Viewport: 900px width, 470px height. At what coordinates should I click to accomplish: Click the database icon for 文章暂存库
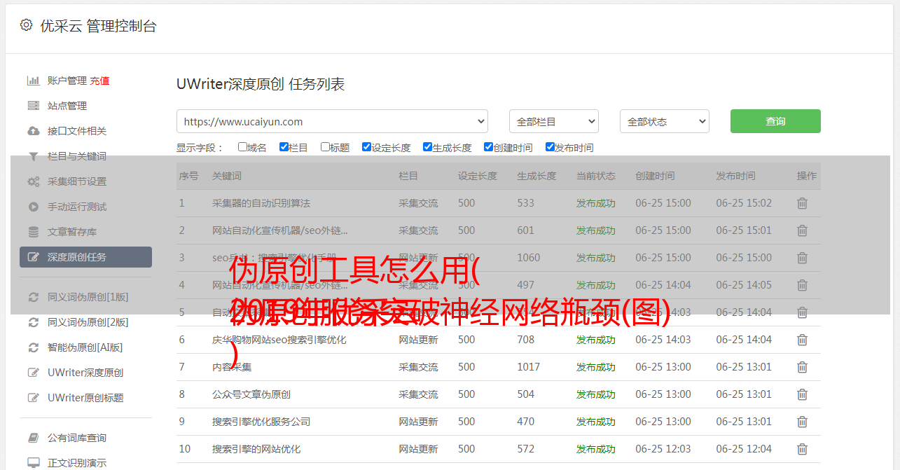[x=33, y=232]
